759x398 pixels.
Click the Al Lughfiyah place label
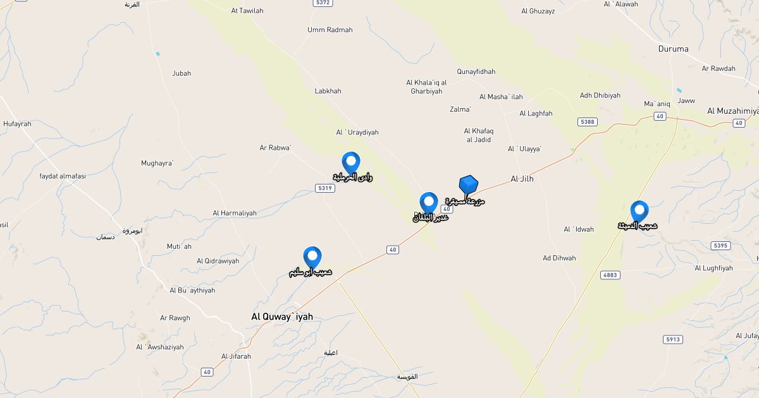(x=713, y=268)
